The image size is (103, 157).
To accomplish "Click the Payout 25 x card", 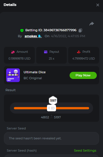I will pyautogui.click(x=51, y=55).
